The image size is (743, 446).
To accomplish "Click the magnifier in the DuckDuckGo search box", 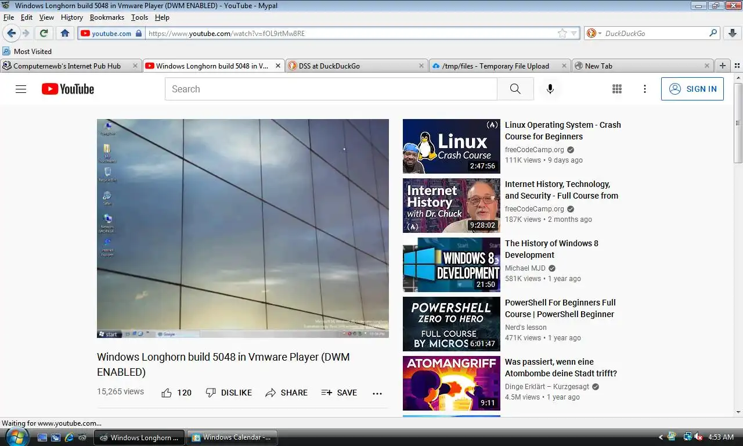I will pyautogui.click(x=713, y=33).
